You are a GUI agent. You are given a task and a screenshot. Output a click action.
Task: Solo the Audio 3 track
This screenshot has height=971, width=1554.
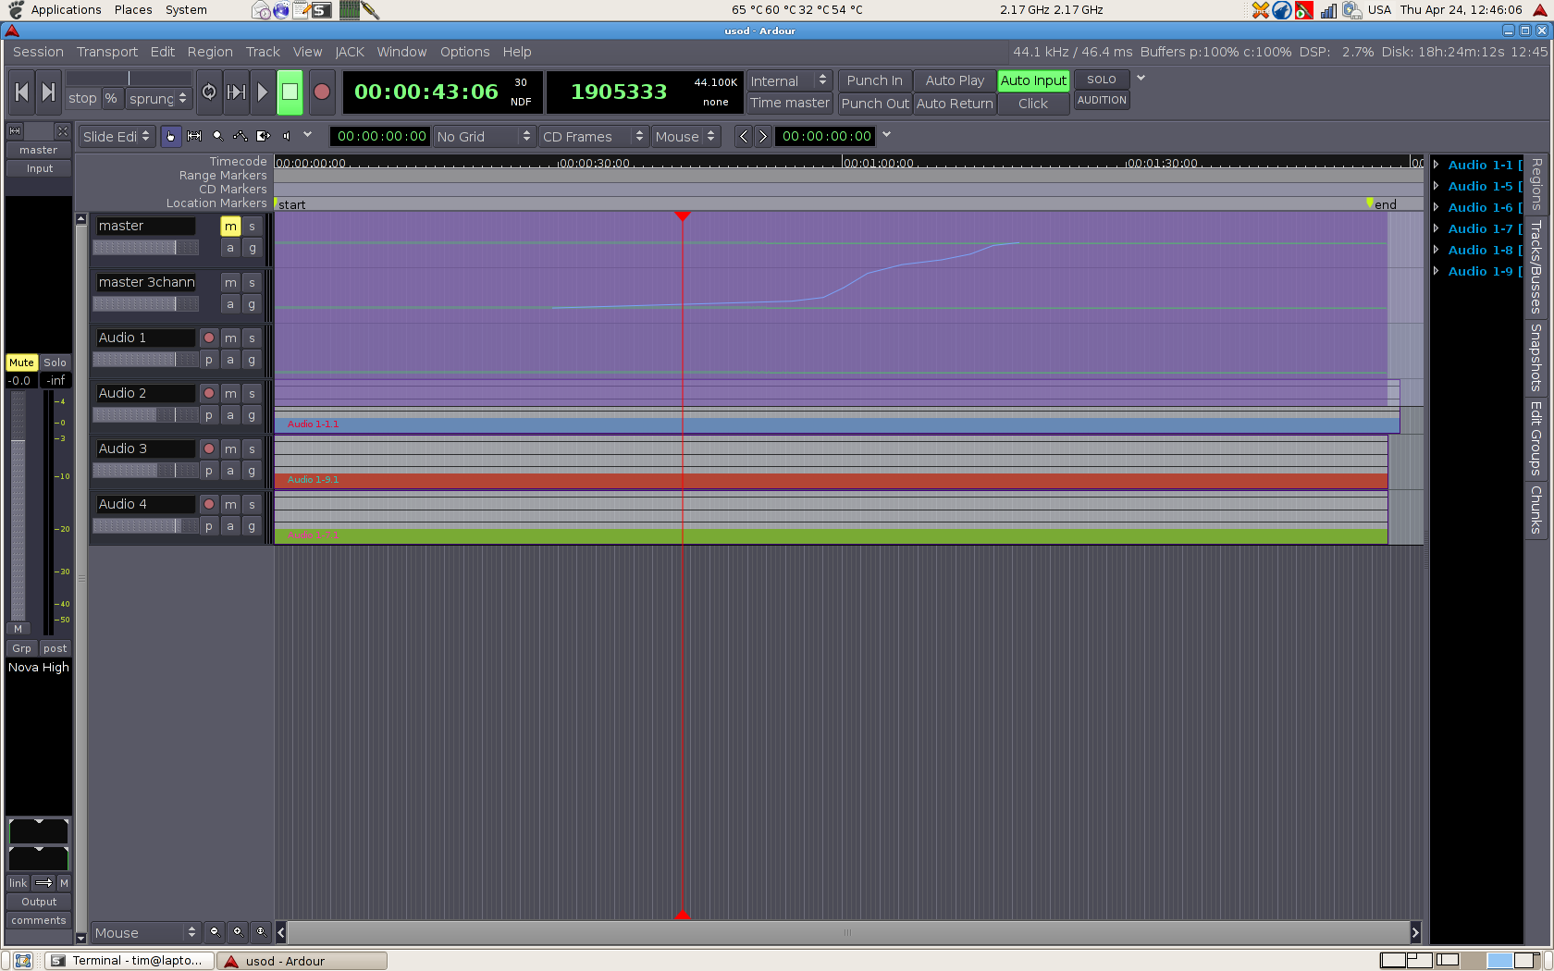(252, 449)
